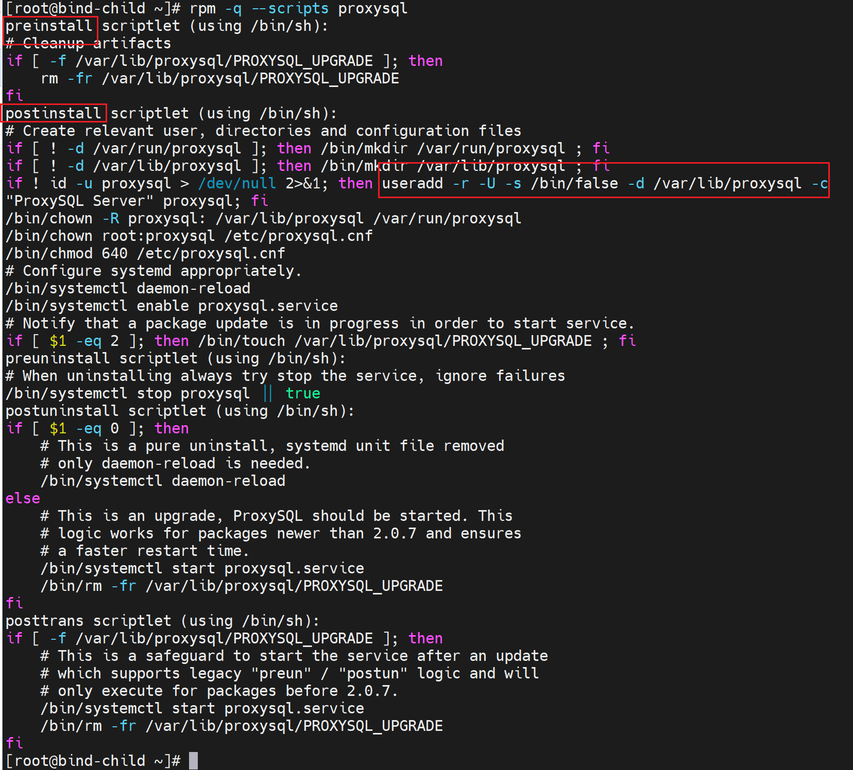
Task: Click the 'systemctl enable proxysql.service' line
Action: [172, 306]
